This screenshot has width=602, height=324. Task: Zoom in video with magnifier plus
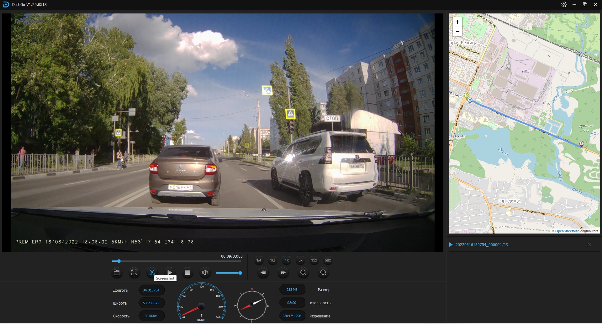(323, 272)
